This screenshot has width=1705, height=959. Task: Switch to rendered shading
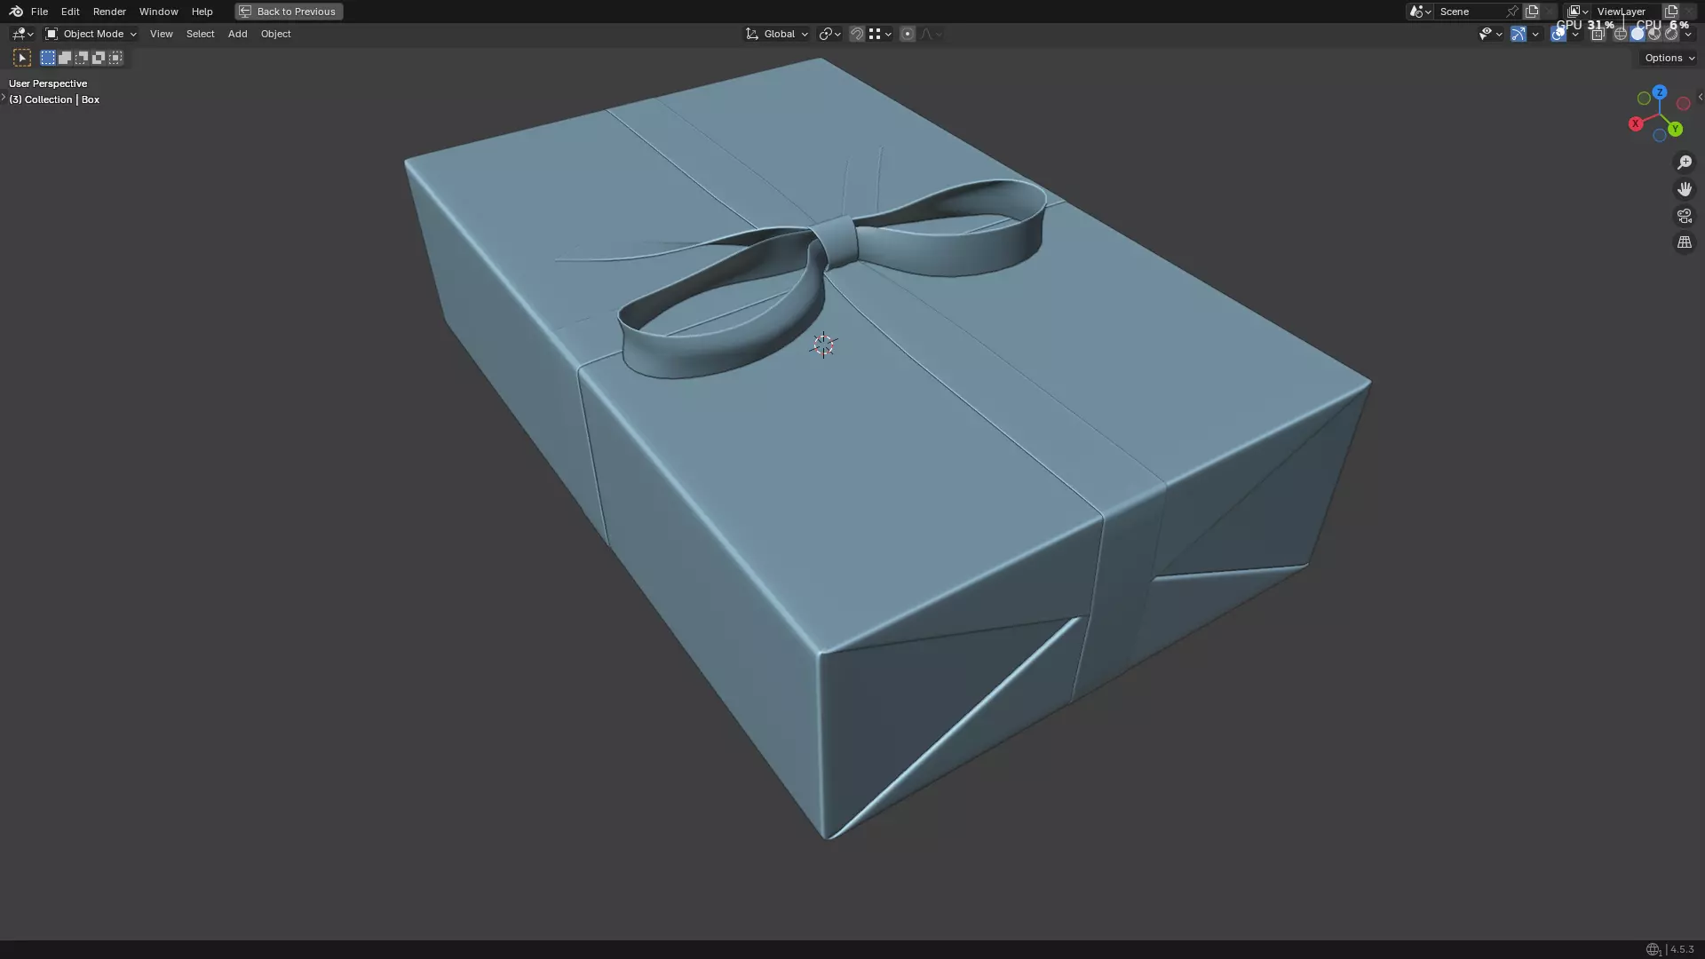[1671, 34]
